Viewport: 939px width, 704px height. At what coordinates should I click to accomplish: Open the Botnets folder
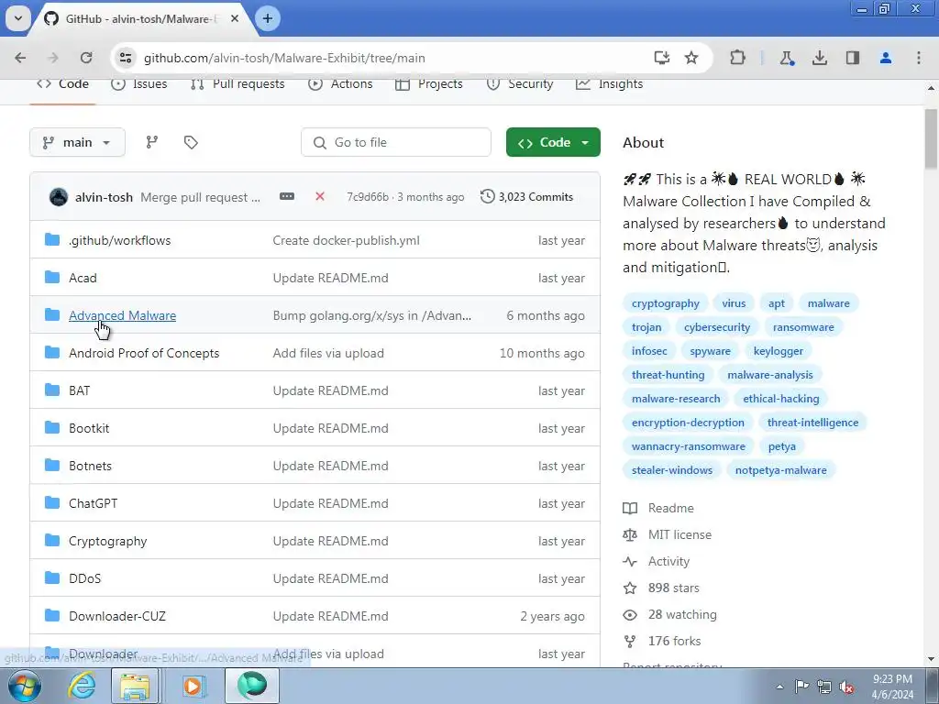(91, 467)
